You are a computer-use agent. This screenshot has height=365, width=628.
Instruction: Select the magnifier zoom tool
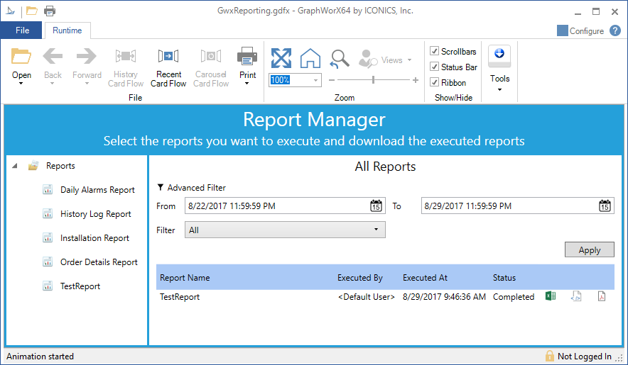click(340, 58)
